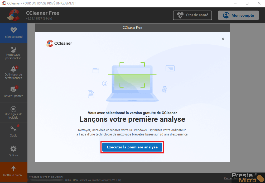The image size is (265, 183).
Task: Open Mise à jour de logiciels
Action: (14, 112)
